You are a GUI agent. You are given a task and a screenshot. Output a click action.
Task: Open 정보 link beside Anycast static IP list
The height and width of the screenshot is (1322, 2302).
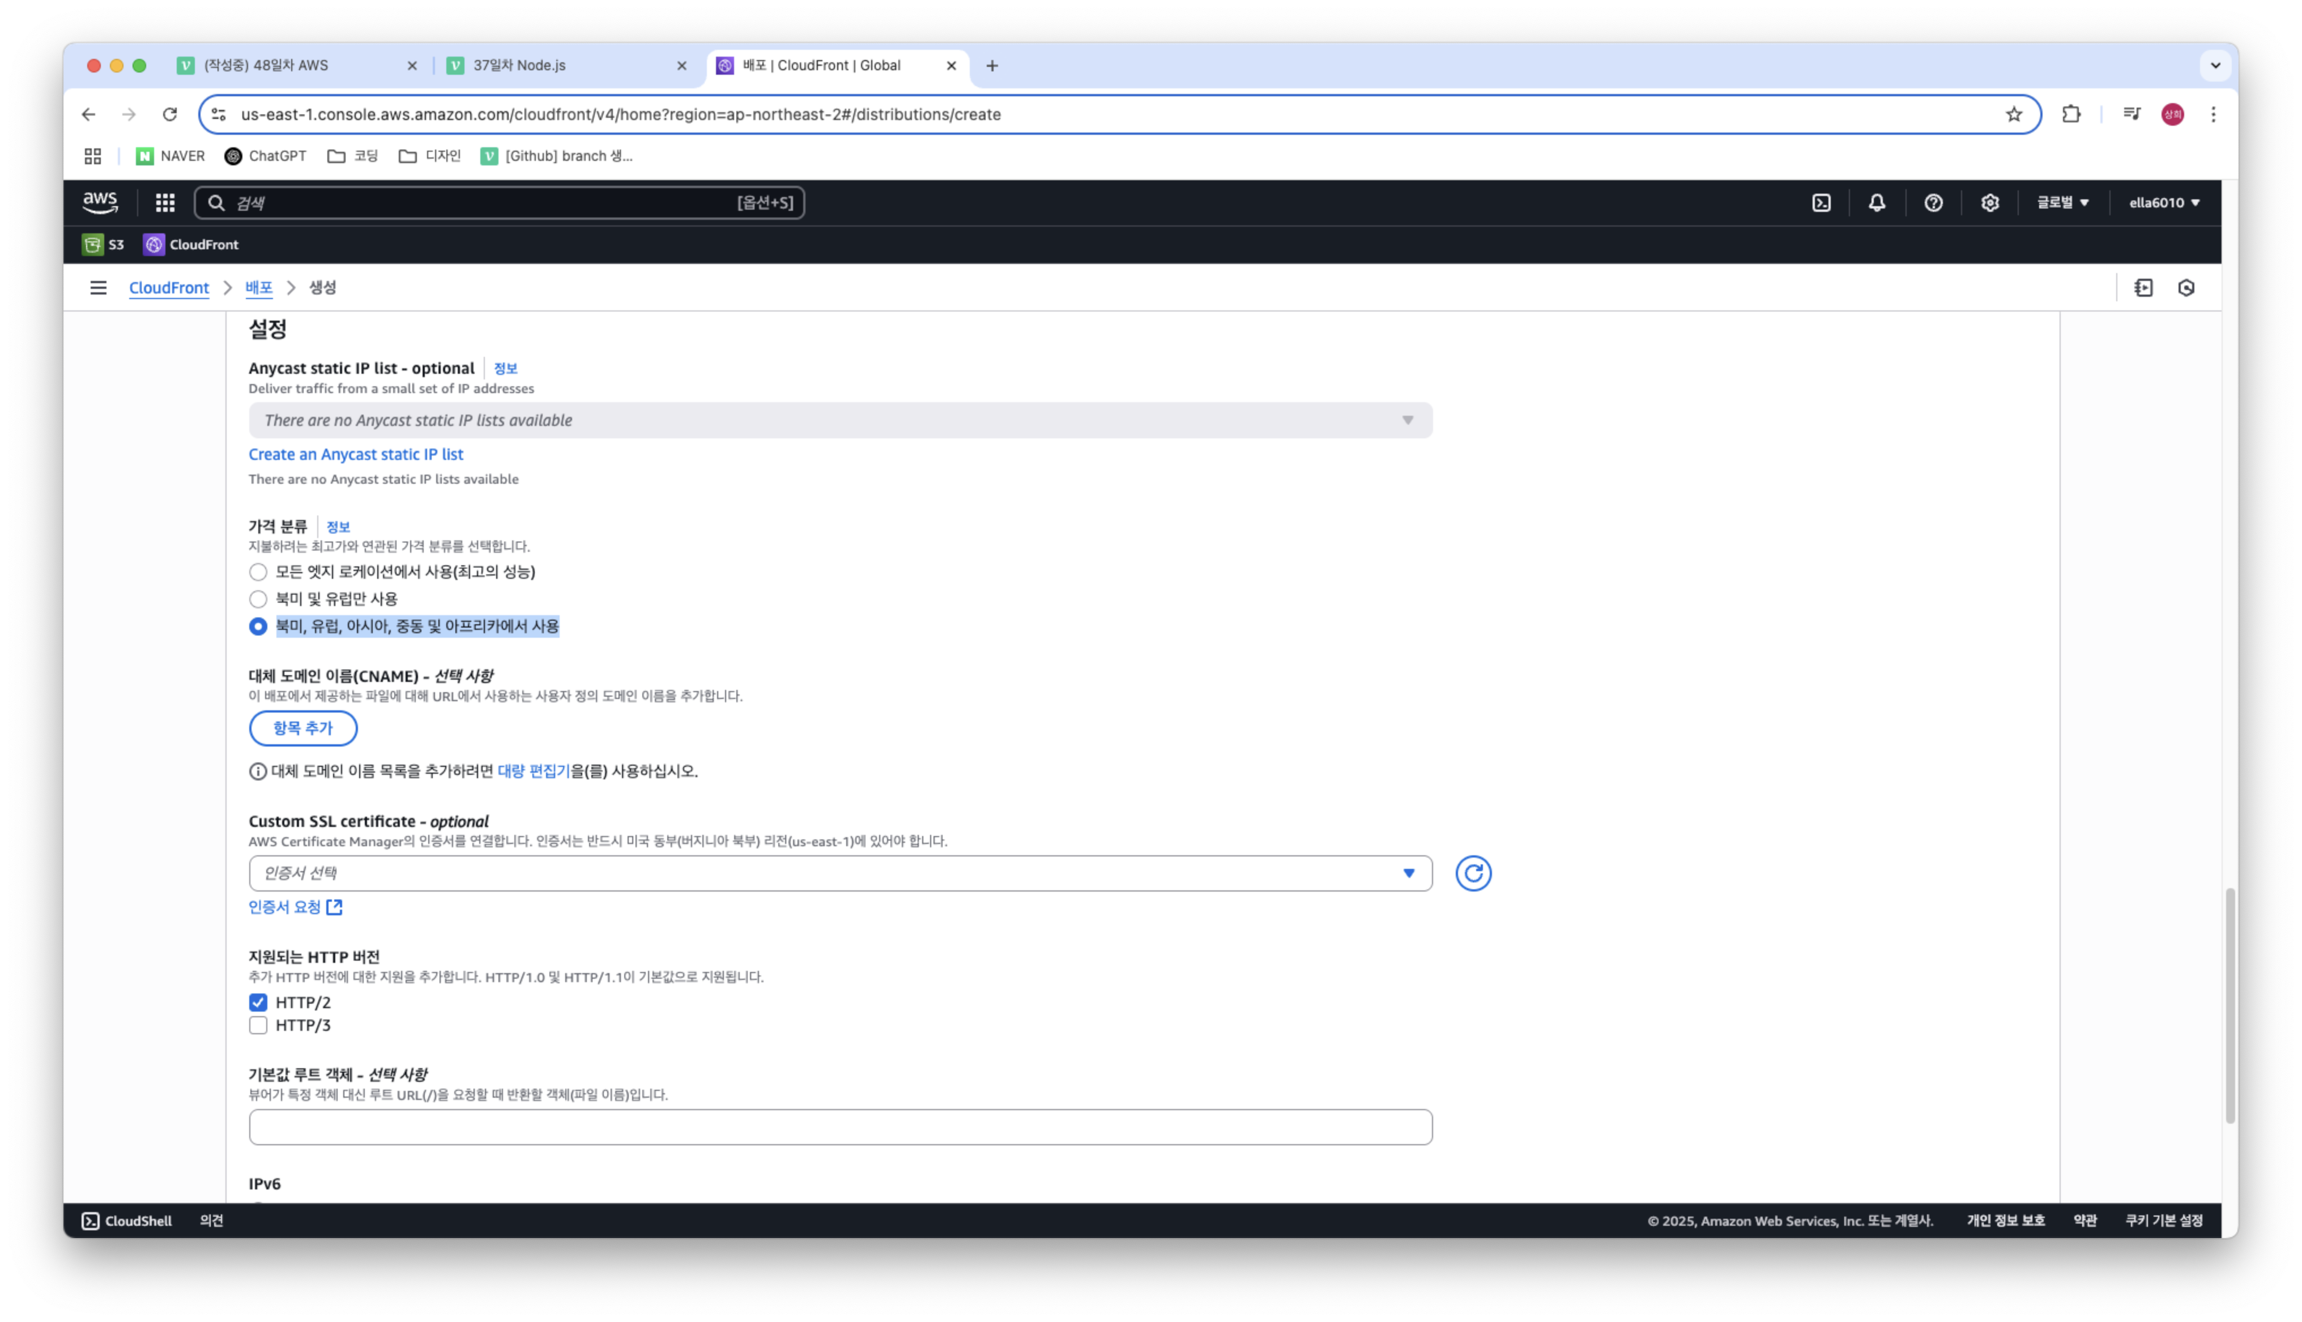click(506, 369)
